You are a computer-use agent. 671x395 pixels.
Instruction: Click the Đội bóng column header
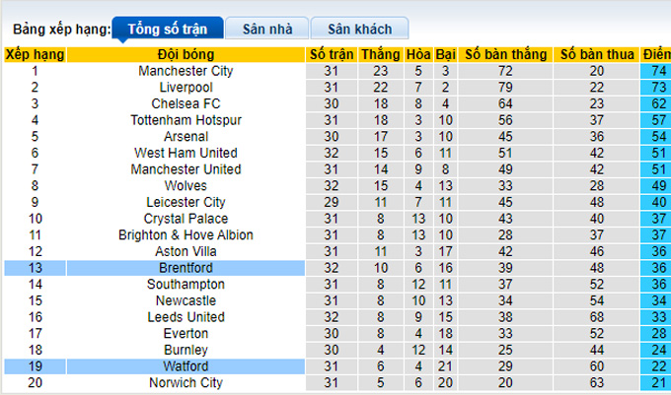[186, 54]
